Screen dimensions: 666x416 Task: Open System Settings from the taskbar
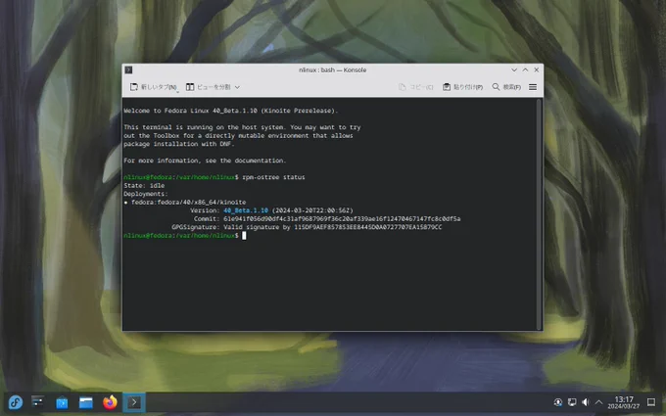(38, 402)
